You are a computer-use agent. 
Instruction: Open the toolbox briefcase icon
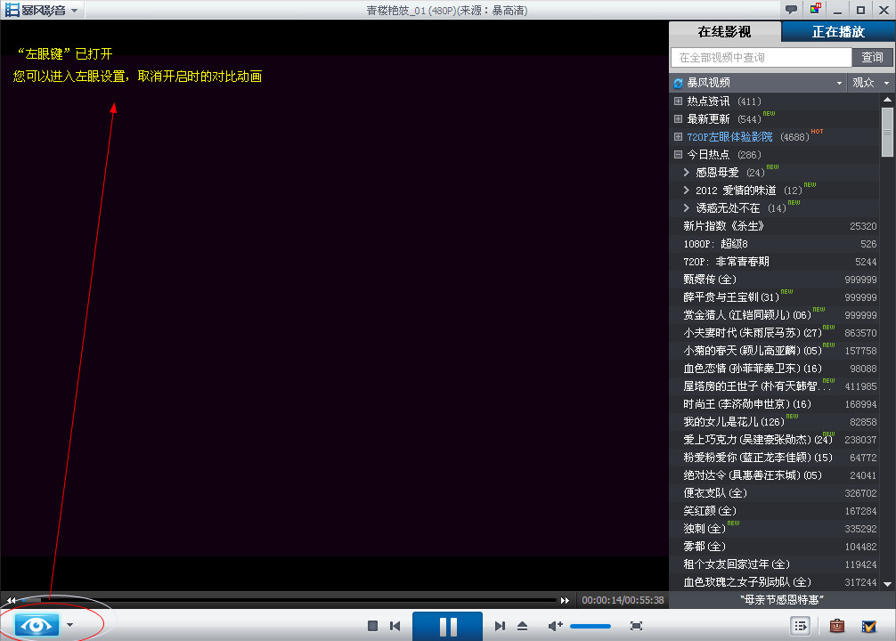click(x=837, y=626)
